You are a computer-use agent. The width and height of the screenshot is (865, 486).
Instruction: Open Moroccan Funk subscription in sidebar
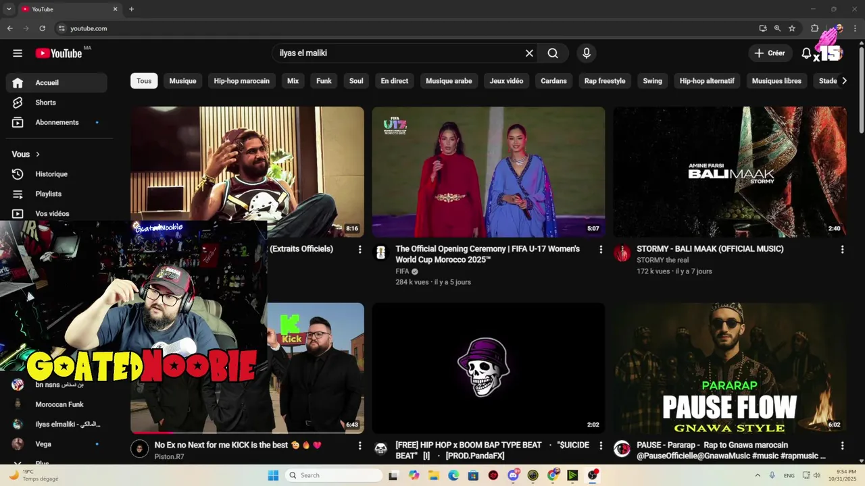pyautogui.click(x=57, y=404)
